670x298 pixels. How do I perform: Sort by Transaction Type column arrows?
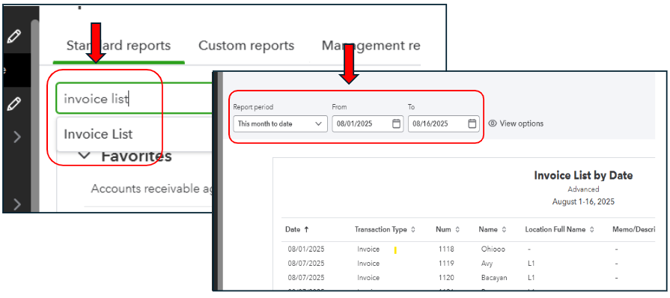(412, 230)
